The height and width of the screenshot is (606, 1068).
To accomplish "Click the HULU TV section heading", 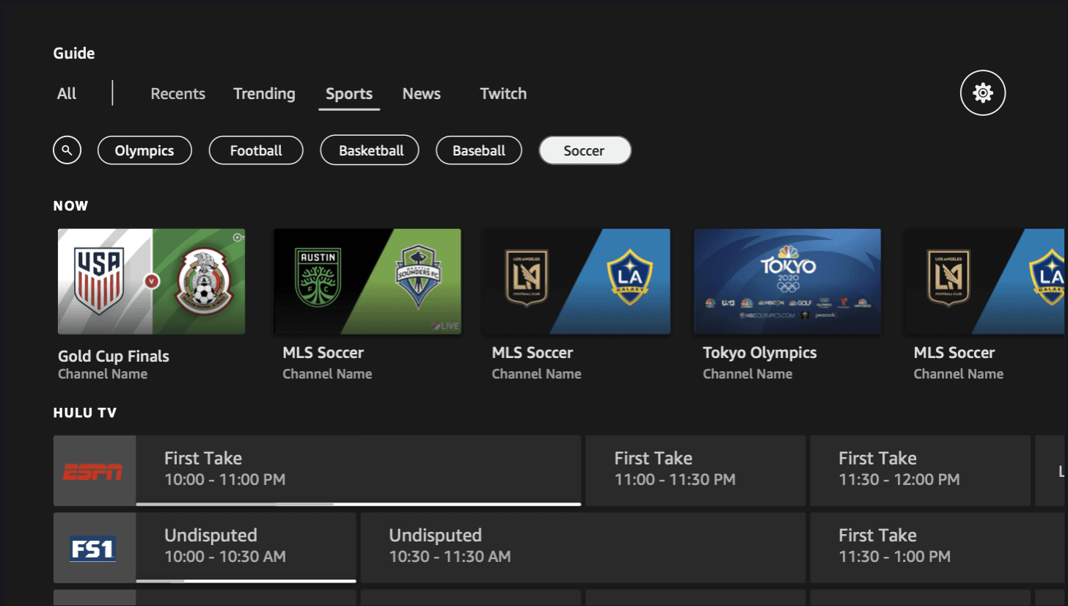I will pyautogui.click(x=85, y=413).
